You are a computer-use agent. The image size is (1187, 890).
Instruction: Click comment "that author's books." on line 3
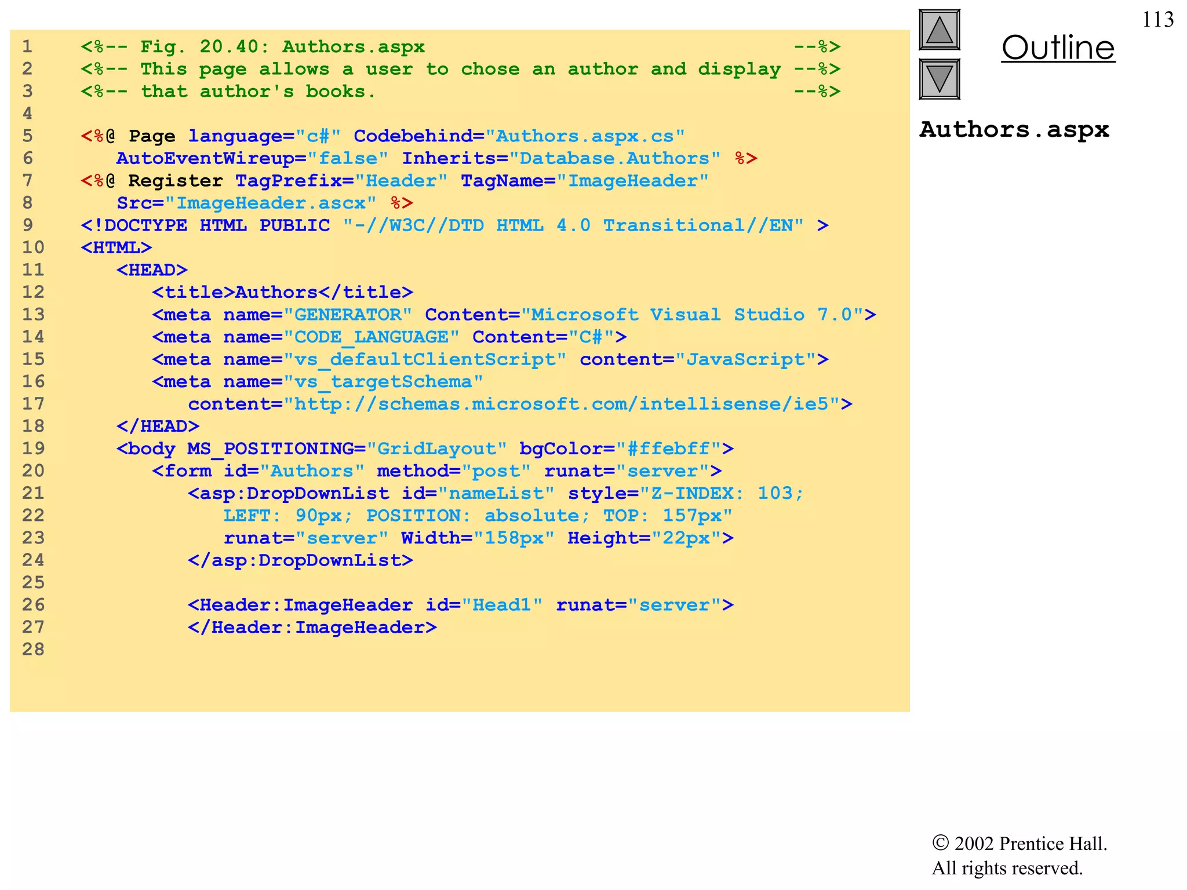[x=258, y=92]
